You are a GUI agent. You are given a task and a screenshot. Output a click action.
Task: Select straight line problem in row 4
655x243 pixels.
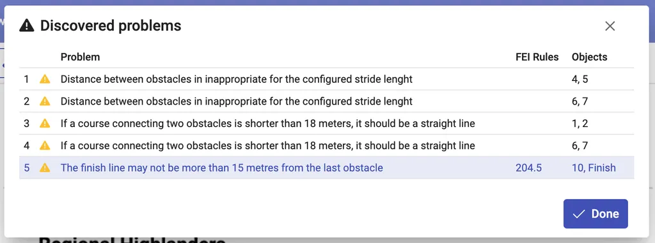pyautogui.click(x=326, y=145)
